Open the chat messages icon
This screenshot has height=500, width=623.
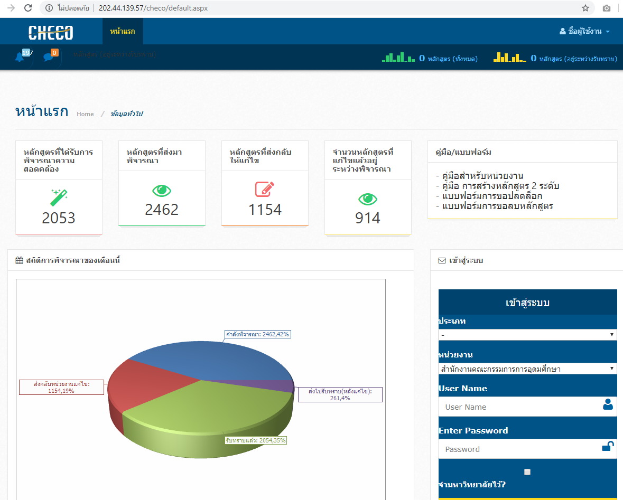pos(48,57)
